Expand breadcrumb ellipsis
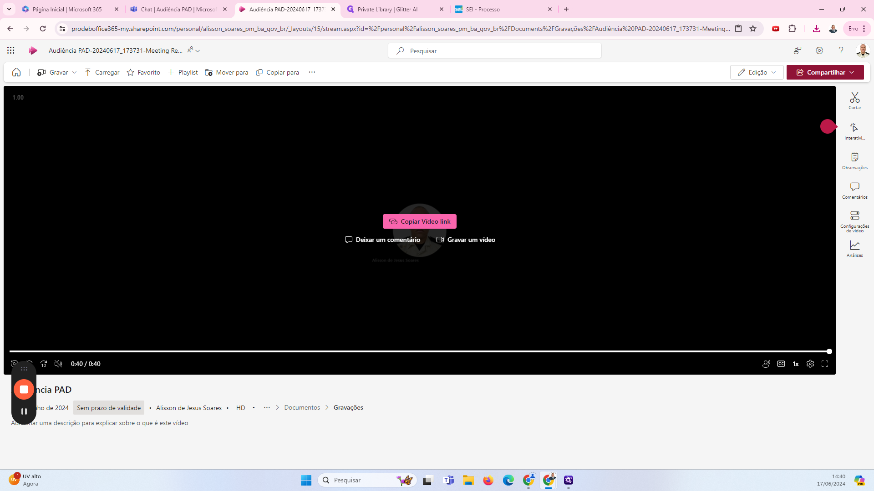 pyautogui.click(x=267, y=407)
